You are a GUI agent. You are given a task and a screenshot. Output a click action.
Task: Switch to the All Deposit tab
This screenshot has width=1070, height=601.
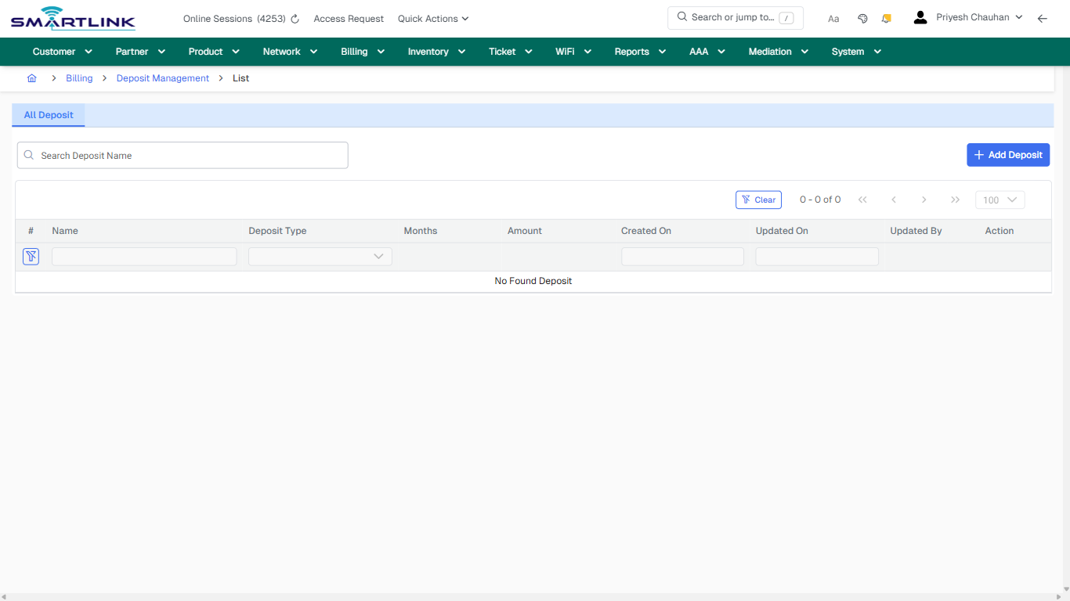click(48, 115)
